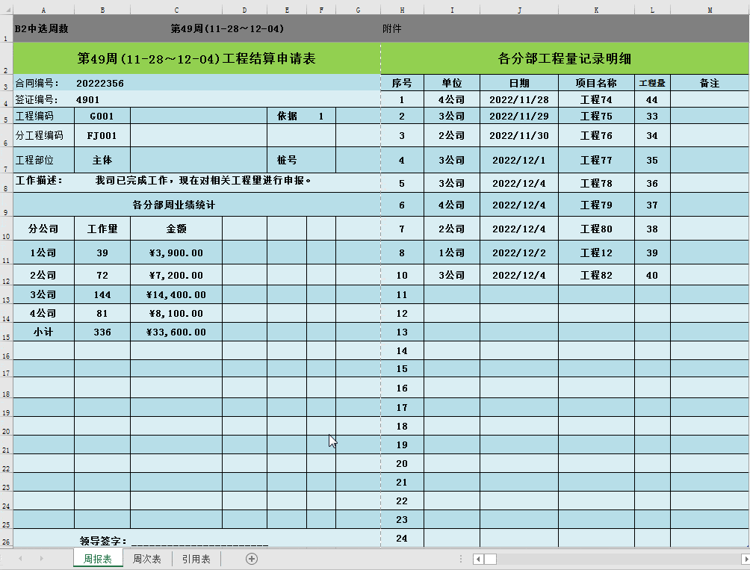The width and height of the screenshot is (750, 570).
Task: Click the horizontal scrollbar thumb
Action: [x=490, y=559]
